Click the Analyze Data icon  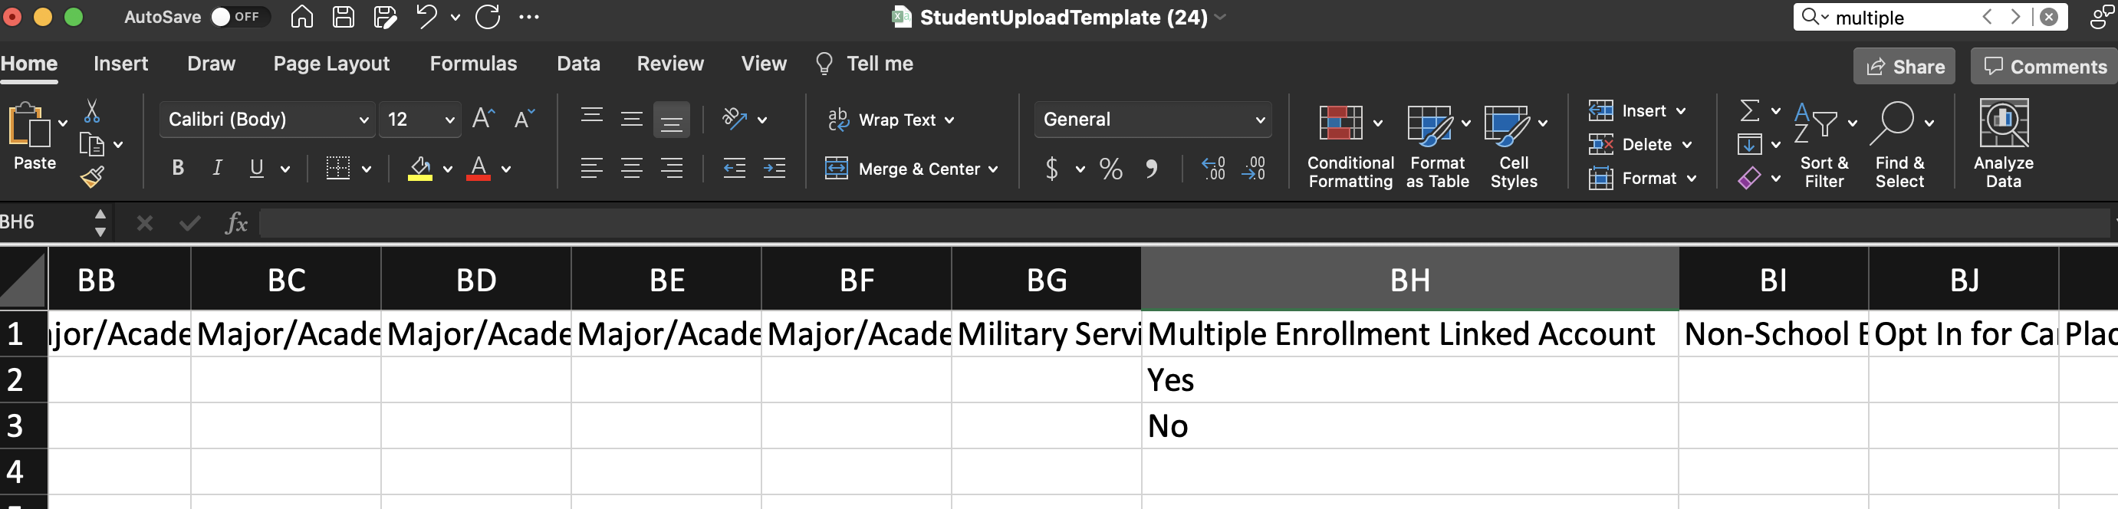(2002, 143)
